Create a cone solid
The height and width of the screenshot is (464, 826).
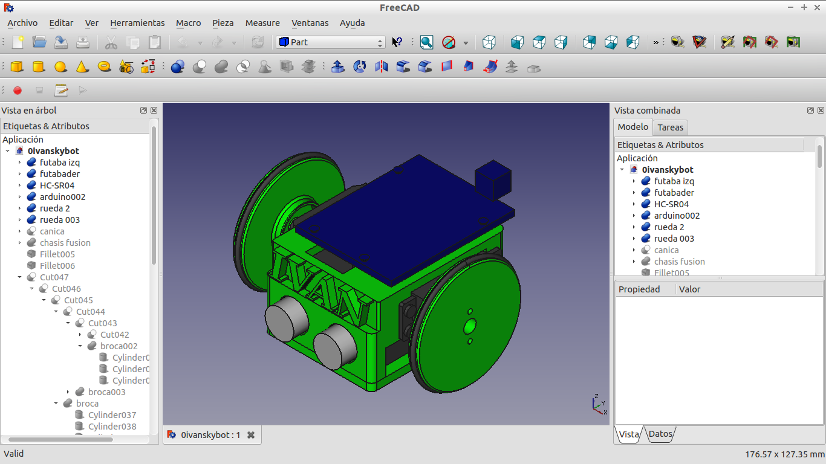tap(82, 66)
